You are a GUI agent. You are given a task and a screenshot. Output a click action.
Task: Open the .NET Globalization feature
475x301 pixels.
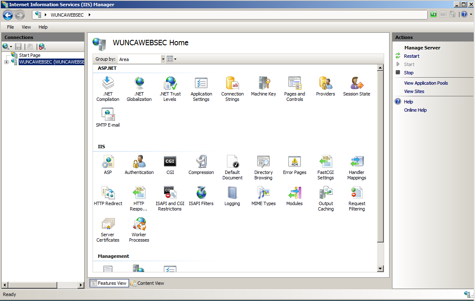tap(139, 88)
